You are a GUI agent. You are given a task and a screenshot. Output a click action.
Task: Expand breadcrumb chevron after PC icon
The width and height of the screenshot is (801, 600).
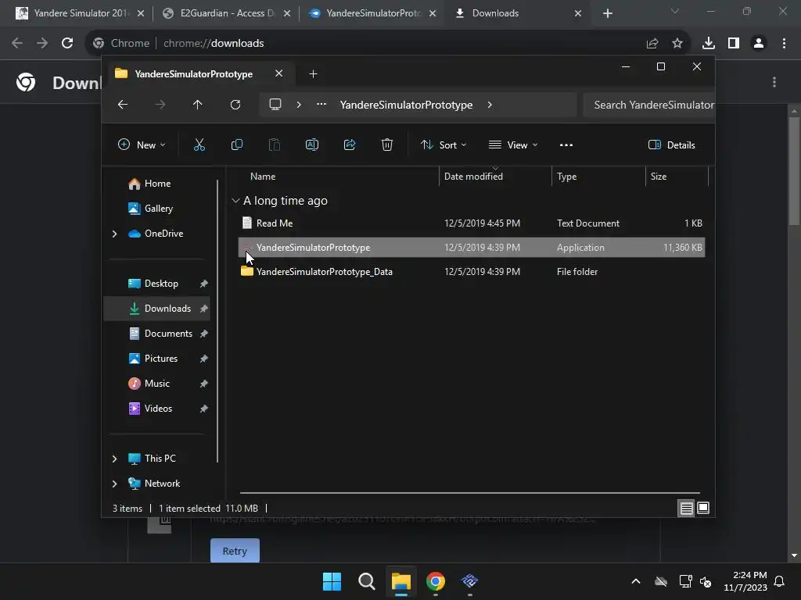(299, 105)
